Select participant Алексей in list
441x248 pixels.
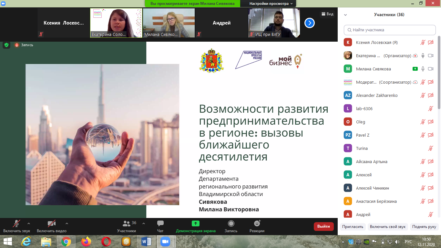[390, 175]
